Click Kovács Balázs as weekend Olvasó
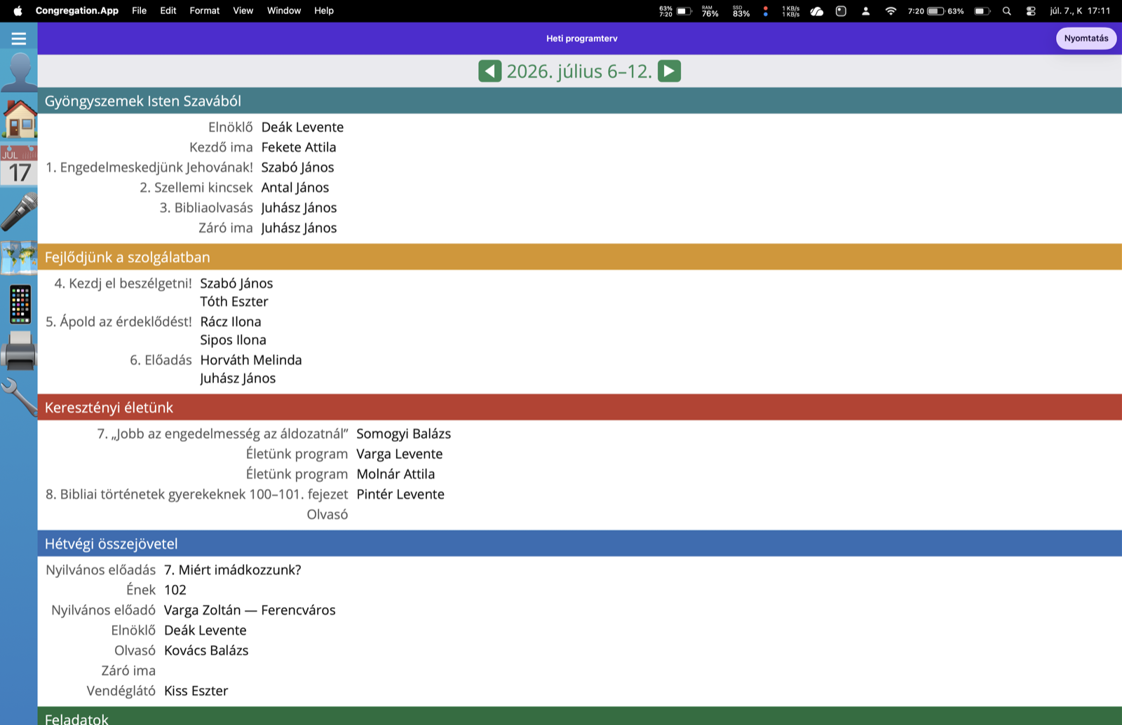The height and width of the screenshot is (725, 1122). coord(206,651)
